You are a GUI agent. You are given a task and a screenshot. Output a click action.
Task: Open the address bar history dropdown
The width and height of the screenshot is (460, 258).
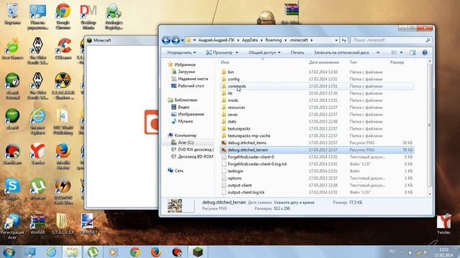pos(336,40)
